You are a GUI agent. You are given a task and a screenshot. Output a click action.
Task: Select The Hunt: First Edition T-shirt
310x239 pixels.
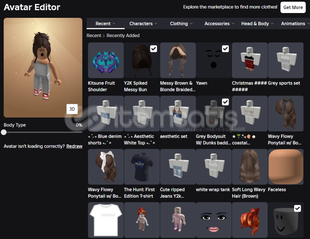142,167
